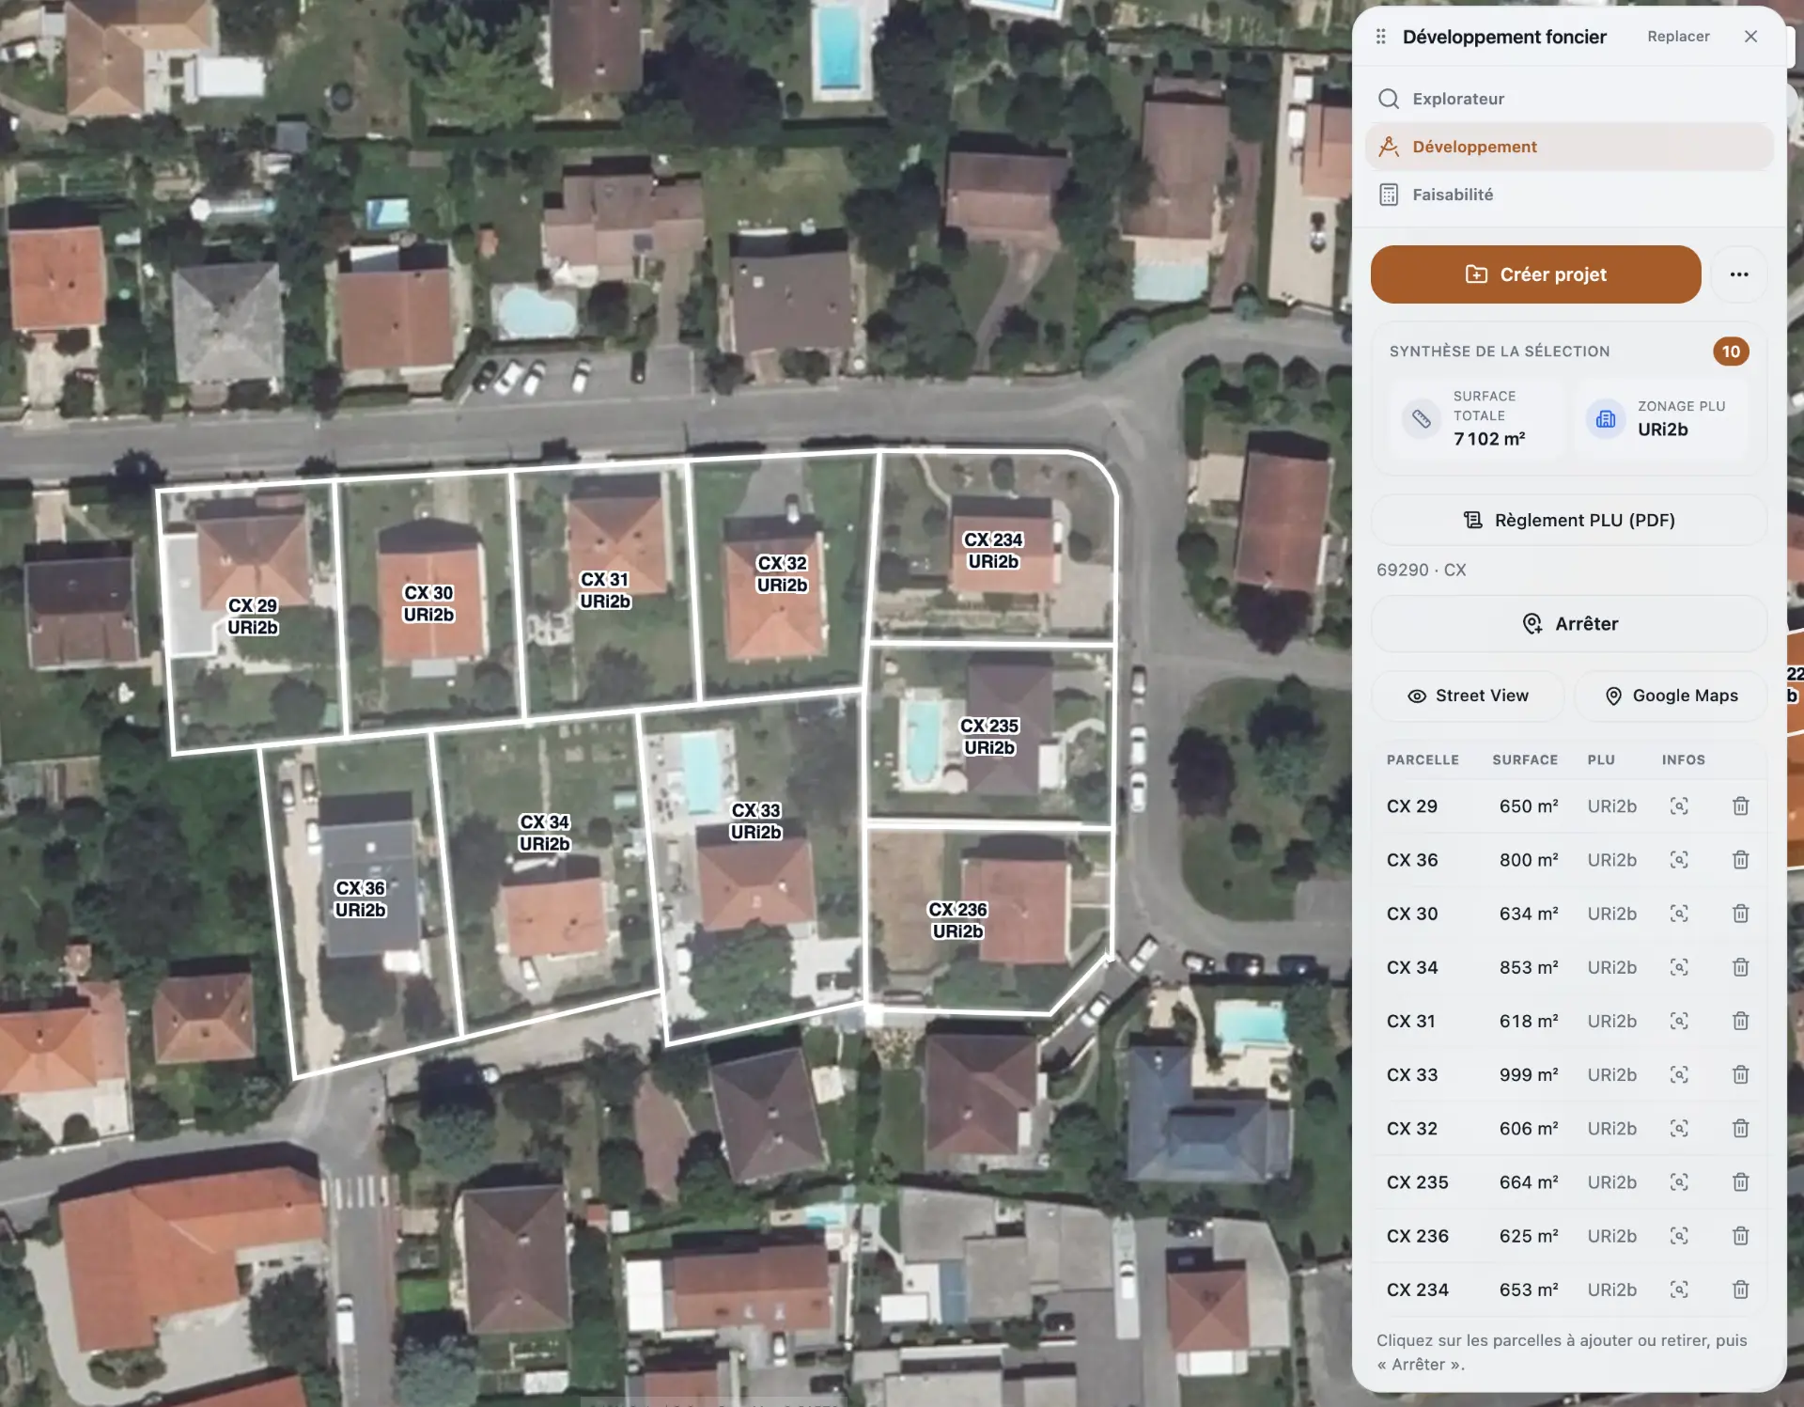The image size is (1804, 1407).
Task: Click parcel CX 34 label on map
Action: [x=545, y=833]
